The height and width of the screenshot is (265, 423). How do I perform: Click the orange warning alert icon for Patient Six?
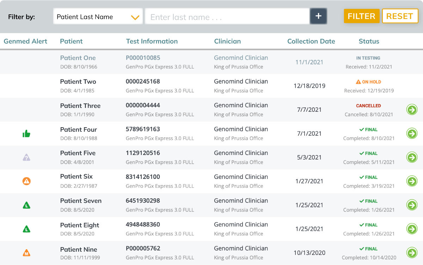[26, 181]
